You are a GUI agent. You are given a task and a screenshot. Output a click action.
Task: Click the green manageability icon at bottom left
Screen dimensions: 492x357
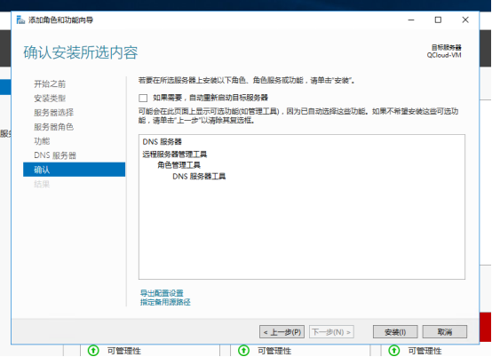(93, 351)
